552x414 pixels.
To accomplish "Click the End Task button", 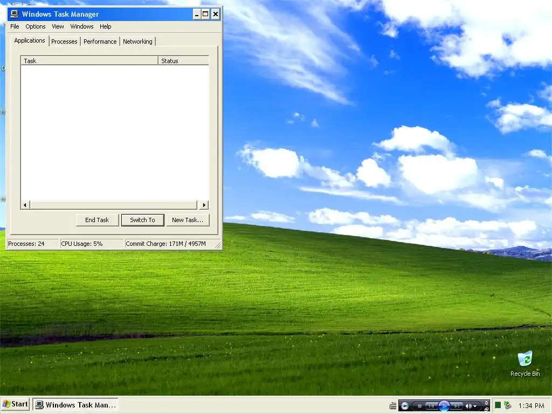I will point(97,220).
